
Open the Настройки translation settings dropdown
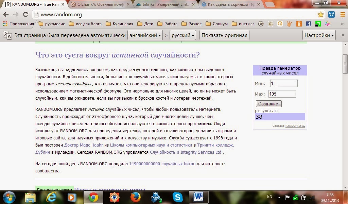tap(319, 35)
